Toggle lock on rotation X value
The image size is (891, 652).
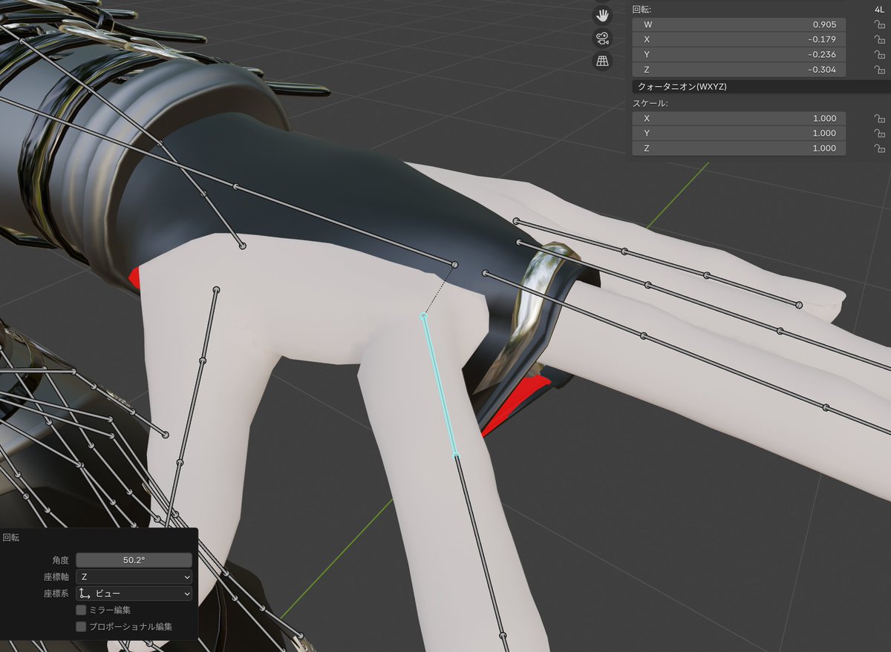[879, 39]
